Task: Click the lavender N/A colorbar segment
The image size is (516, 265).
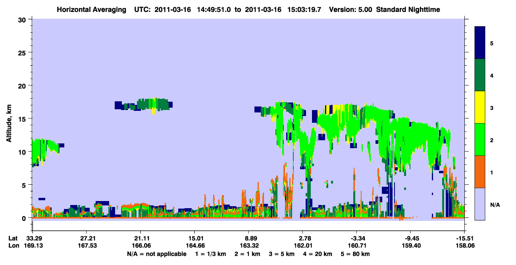Action: 480,204
